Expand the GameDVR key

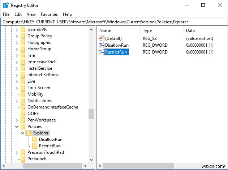coord(17,30)
